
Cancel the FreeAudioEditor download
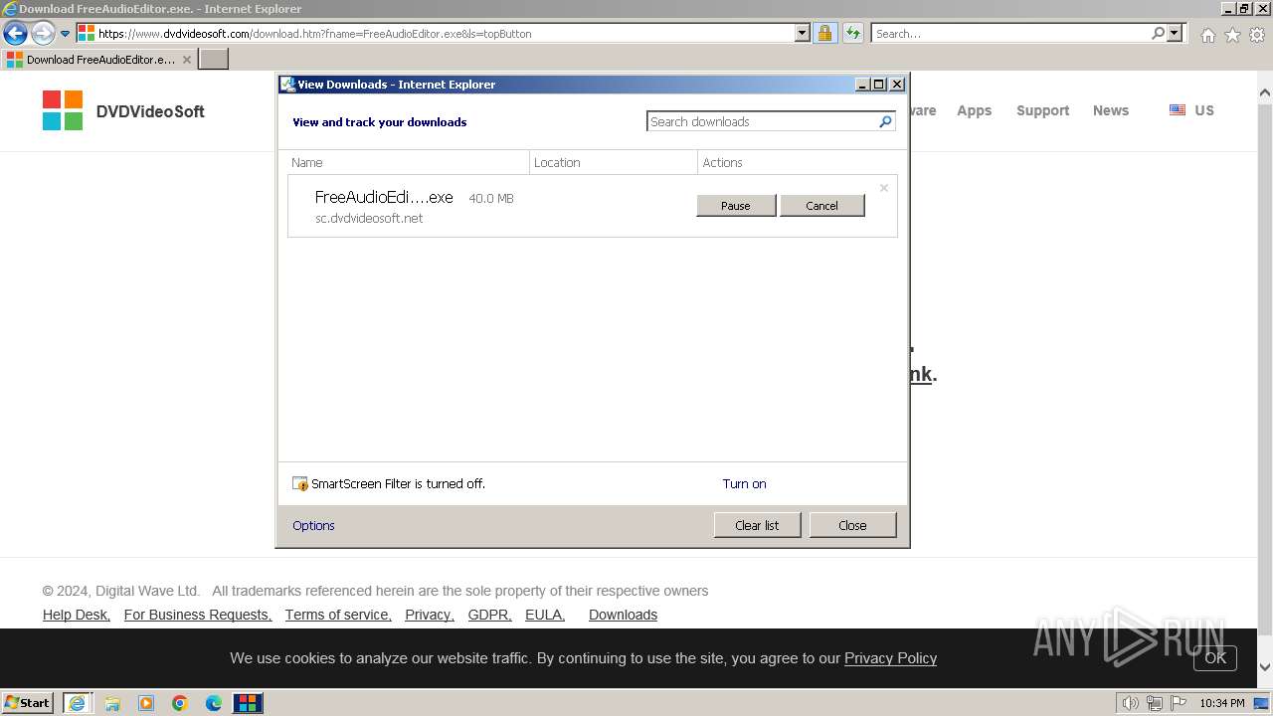point(821,206)
